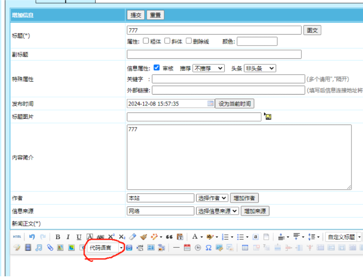Click the 设为当前时间 button
363x280 pixels.
(x=235, y=103)
